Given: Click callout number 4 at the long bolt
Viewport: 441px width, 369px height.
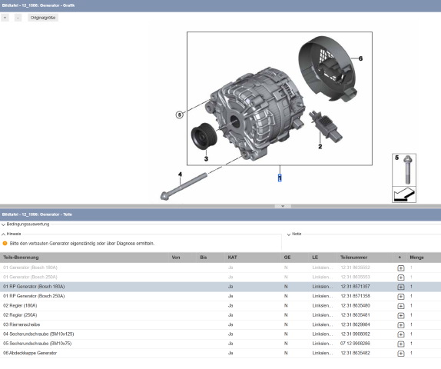Looking at the screenshot, I should pos(180,175).
